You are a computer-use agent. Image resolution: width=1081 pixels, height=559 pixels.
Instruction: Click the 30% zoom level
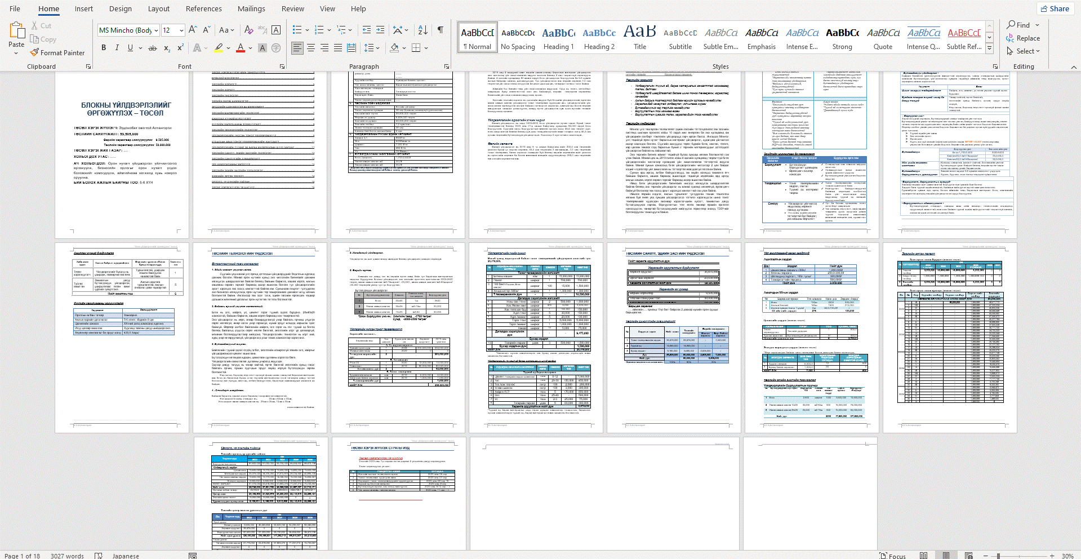point(1067,556)
